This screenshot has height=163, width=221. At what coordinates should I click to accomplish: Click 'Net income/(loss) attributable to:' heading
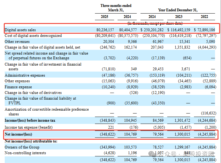(31, 141)
